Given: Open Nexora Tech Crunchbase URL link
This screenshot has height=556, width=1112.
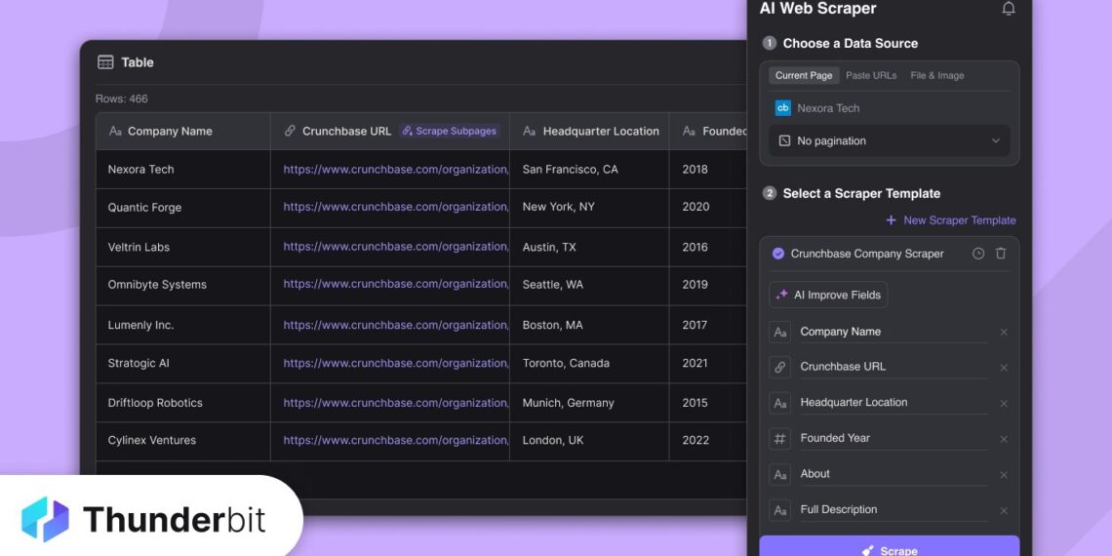Looking at the screenshot, I should click(396, 169).
